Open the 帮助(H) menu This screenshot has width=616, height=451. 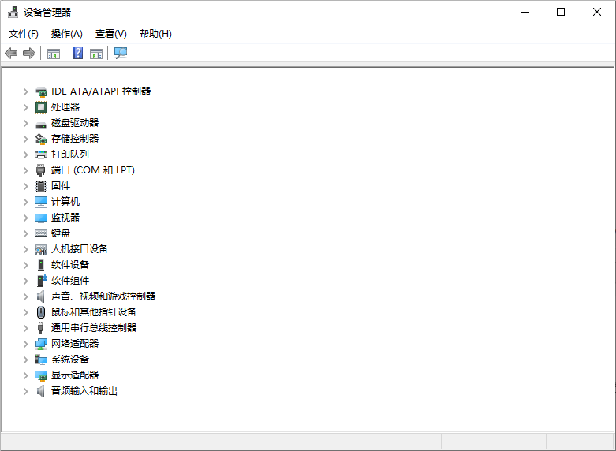point(155,34)
